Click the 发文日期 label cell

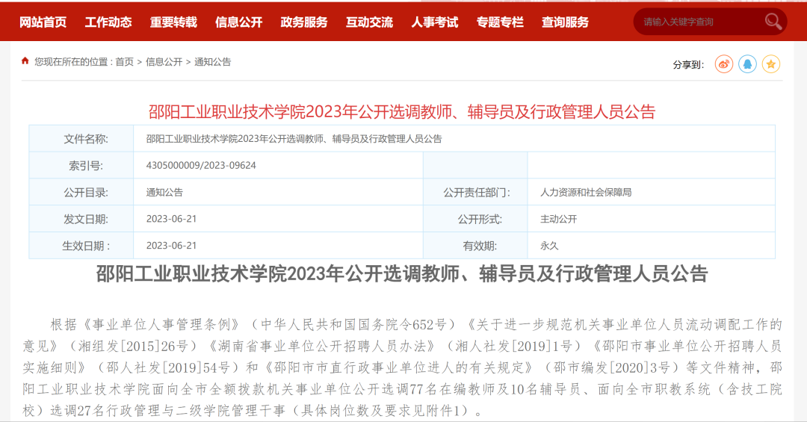[x=81, y=219]
